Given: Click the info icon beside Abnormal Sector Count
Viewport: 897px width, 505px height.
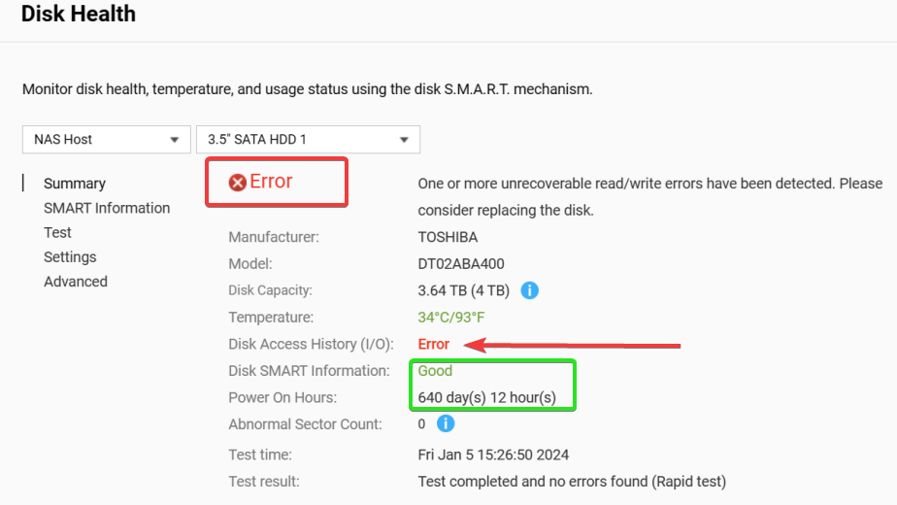Looking at the screenshot, I should pos(445,423).
